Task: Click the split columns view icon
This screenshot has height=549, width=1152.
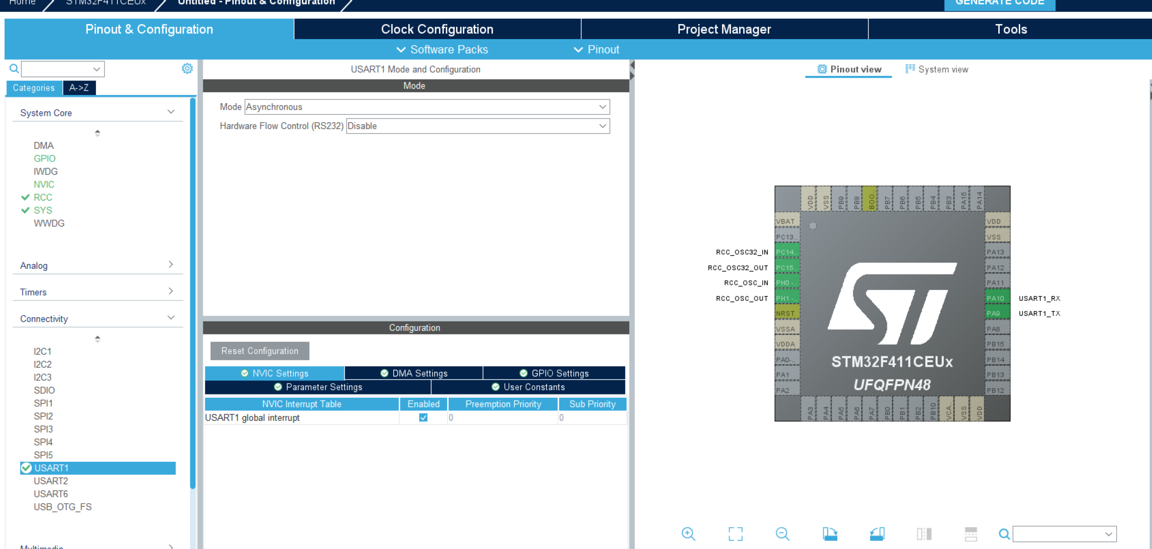Action: coord(924,534)
